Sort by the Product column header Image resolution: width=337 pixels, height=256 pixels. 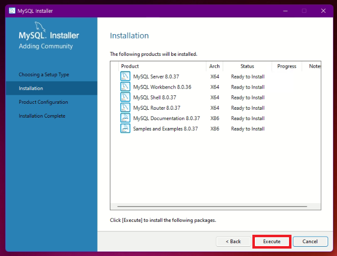[x=162, y=66]
